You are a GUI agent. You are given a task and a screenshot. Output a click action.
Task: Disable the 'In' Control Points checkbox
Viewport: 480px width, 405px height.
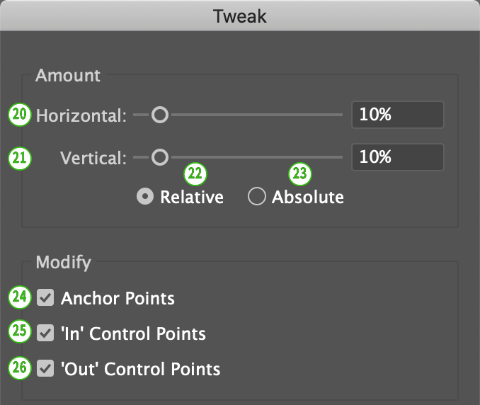(x=46, y=333)
